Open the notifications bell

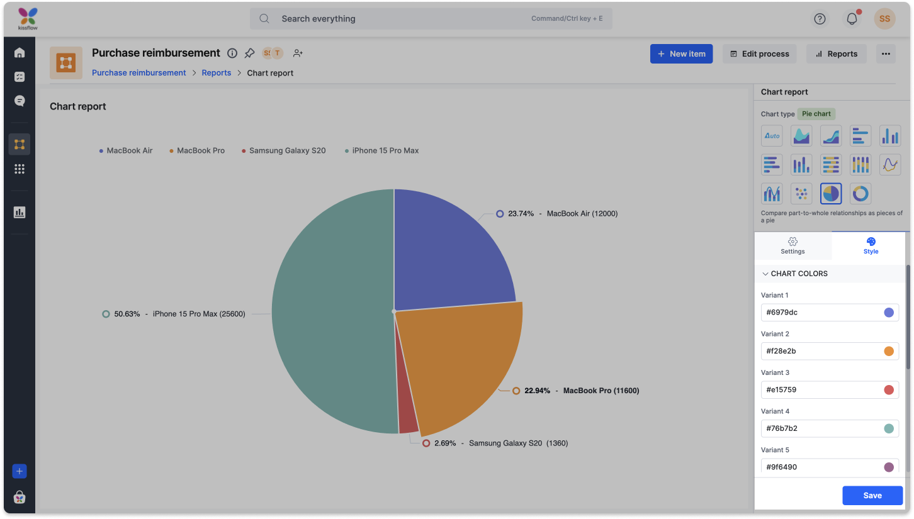click(x=852, y=19)
